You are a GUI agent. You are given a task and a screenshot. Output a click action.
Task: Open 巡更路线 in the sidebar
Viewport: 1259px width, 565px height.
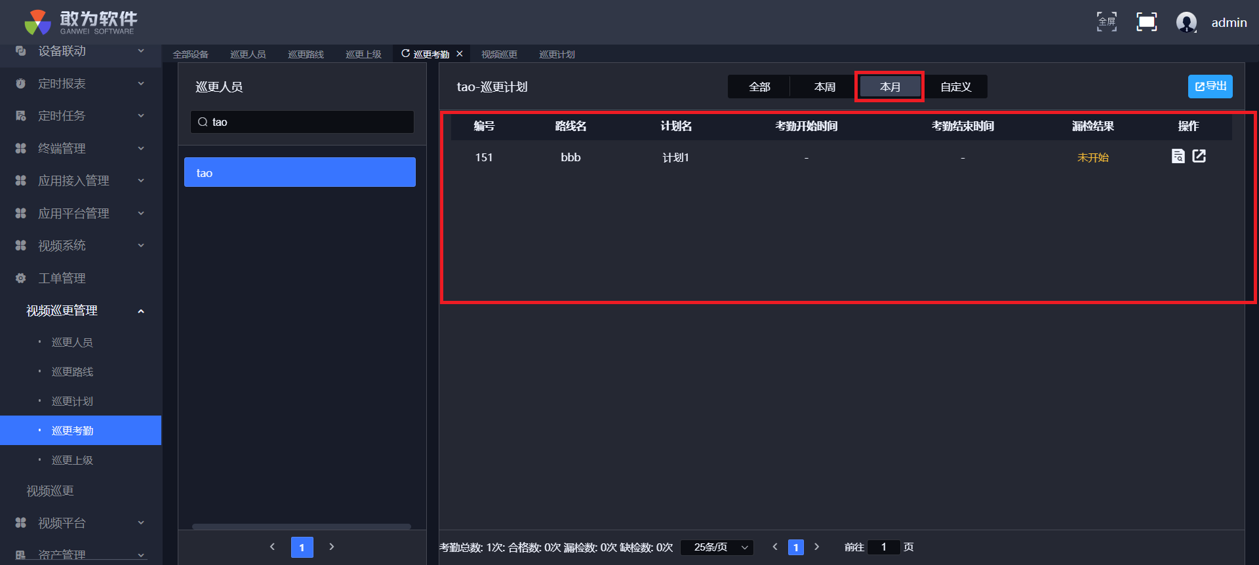point(72,372)
